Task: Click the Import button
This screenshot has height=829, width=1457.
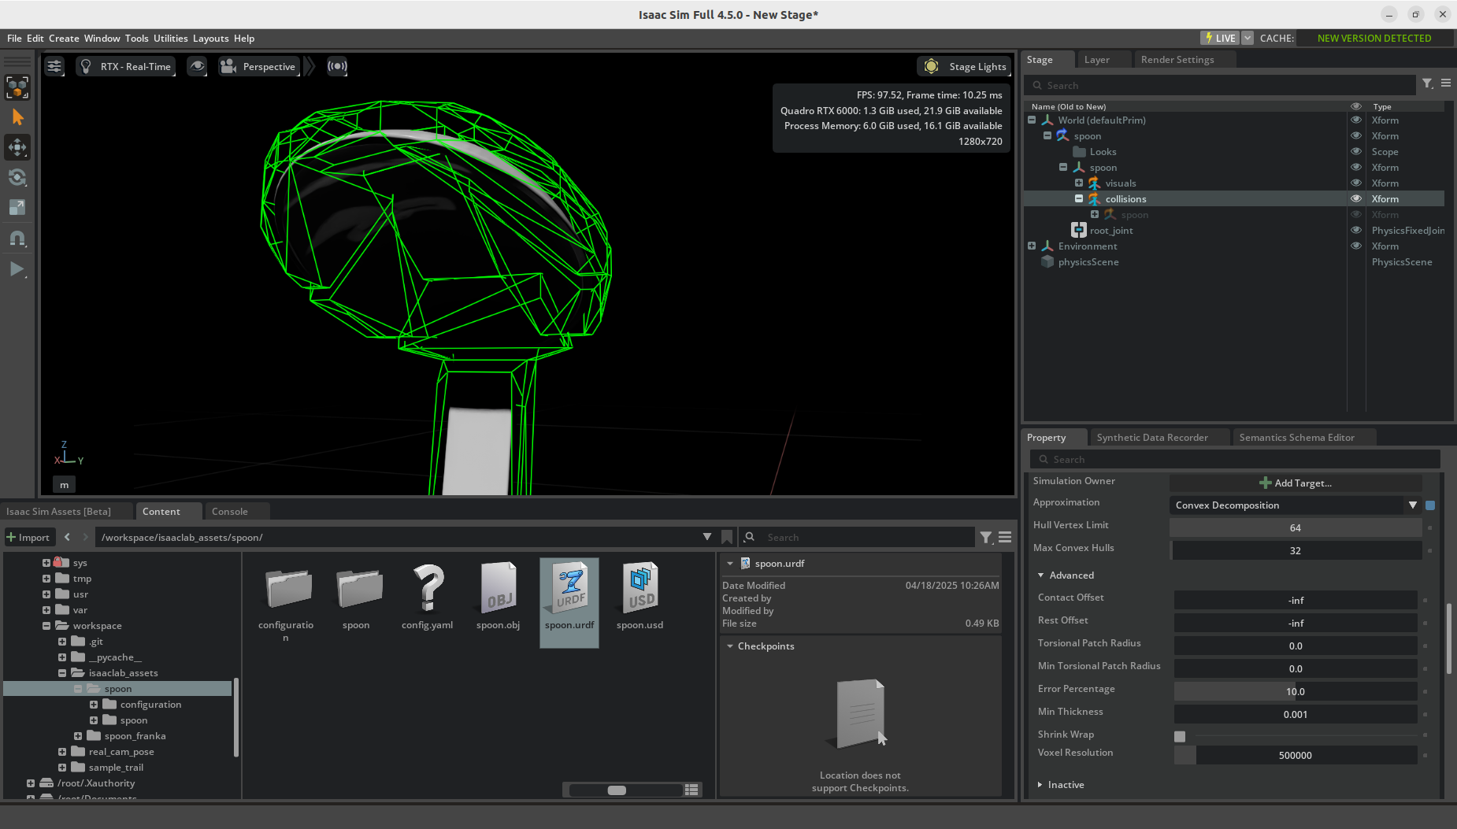Action: click(28, 537)
